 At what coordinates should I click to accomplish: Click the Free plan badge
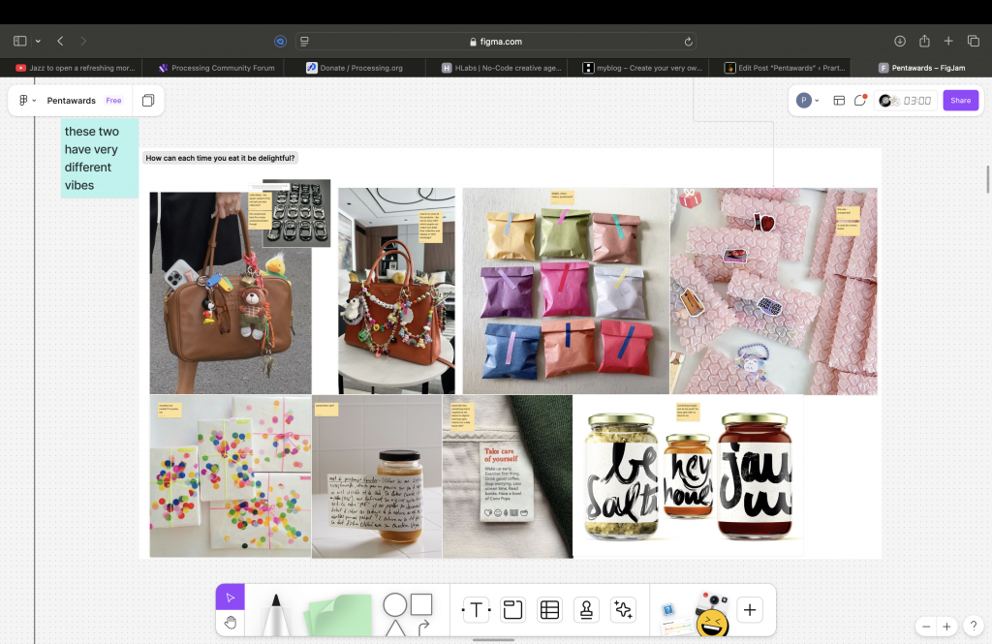pyautogui.click(x=113, y=101)
